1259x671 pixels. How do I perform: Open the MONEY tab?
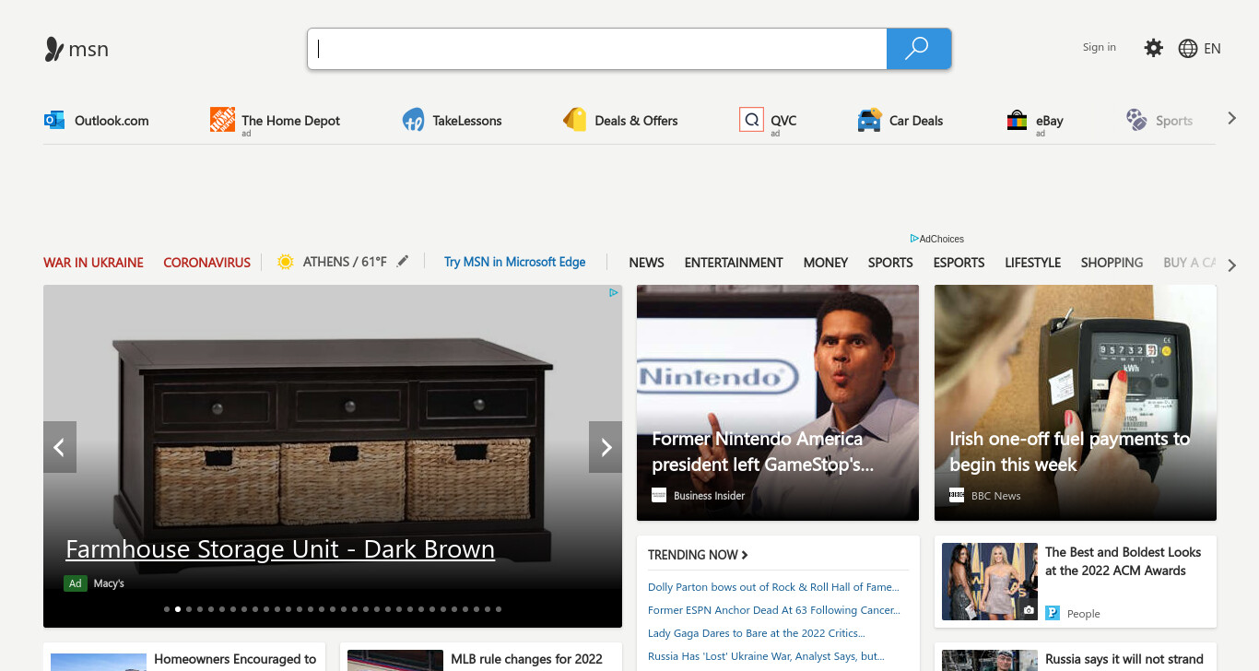[x=826, y=263]
